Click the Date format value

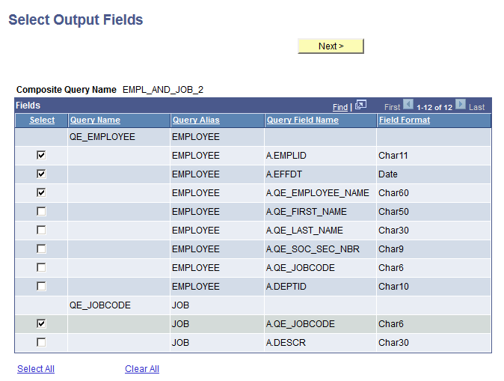click(388, 174)
